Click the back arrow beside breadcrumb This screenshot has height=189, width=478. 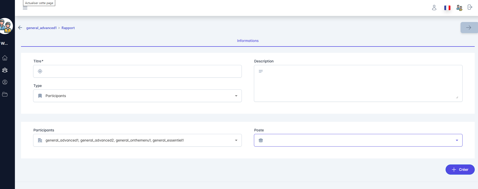[x=20, y=28]
